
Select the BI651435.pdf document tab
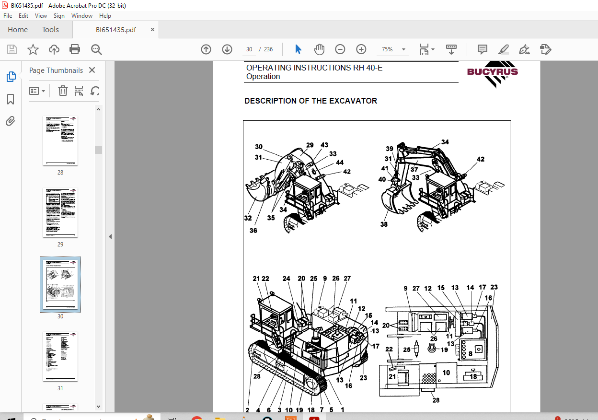coord(116,30)
